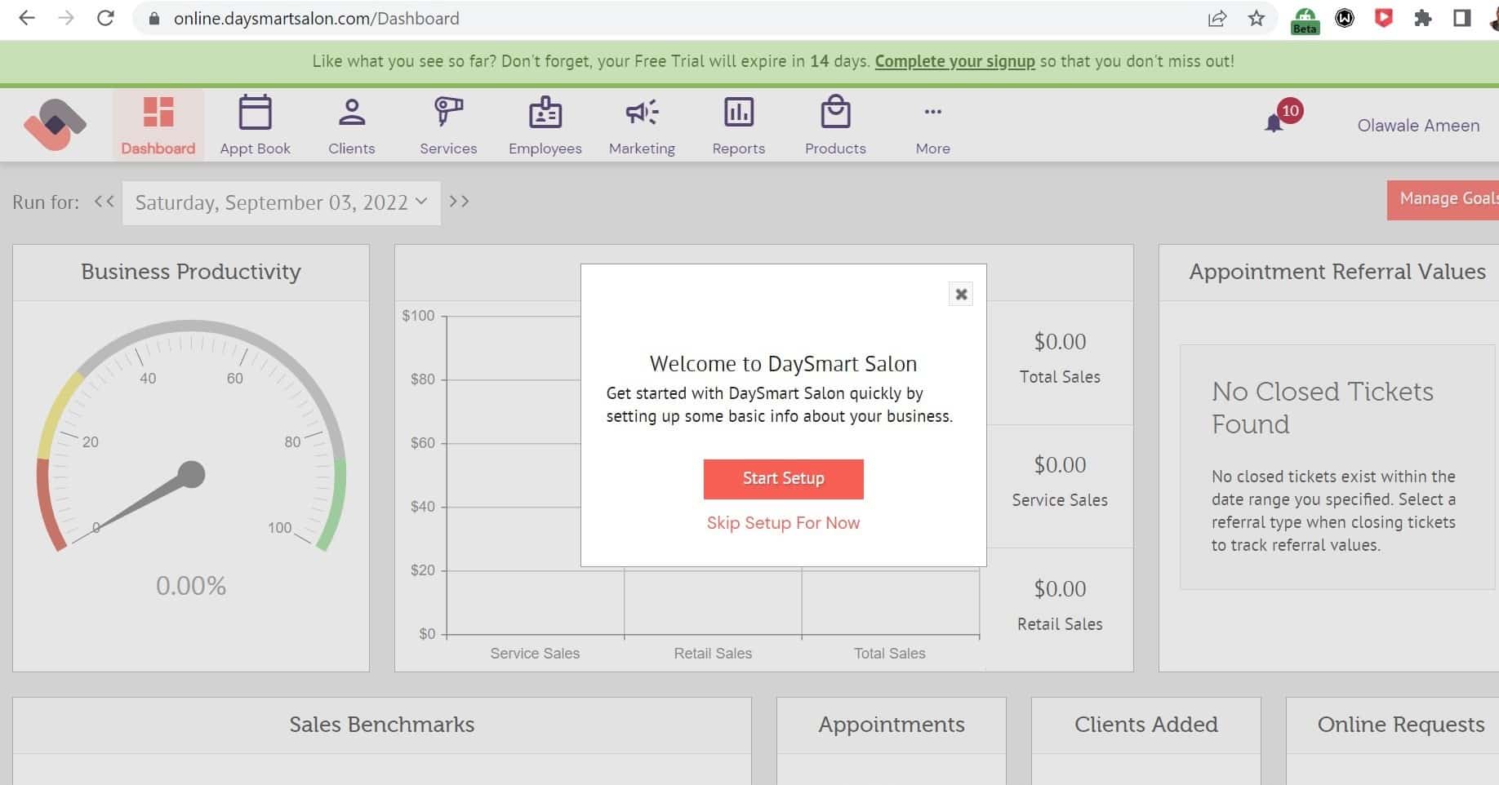The image size is (1499, 785).
Task: Click the green Beta extension icon
Action: click(x=1305, y=20)
